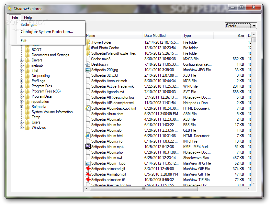Select Softpedia album.abm file
The width and height of the screenshot is (270, 205).
(x=107, y=114)
